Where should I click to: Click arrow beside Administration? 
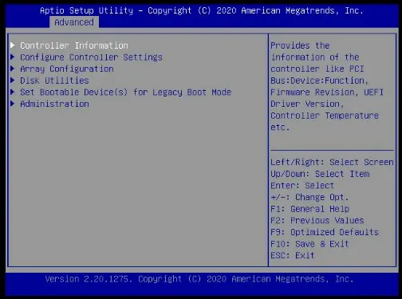(x=13, y=104)
